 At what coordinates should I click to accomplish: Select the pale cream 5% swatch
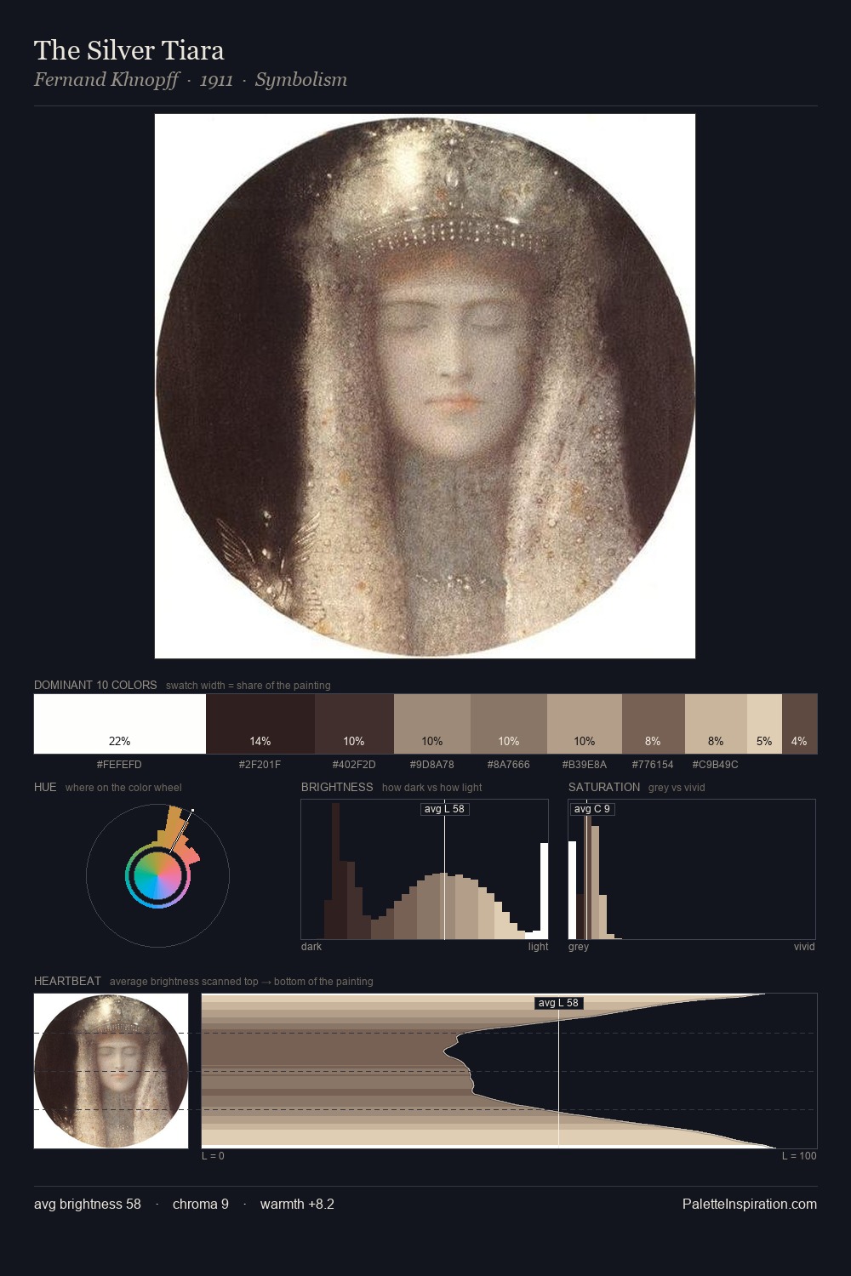point(764,724)
